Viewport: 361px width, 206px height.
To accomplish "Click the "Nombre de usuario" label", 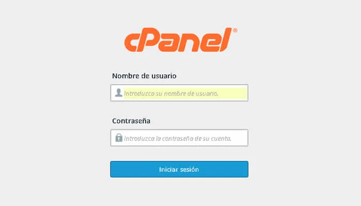I will pyautogui.click(x=144, y=76).
